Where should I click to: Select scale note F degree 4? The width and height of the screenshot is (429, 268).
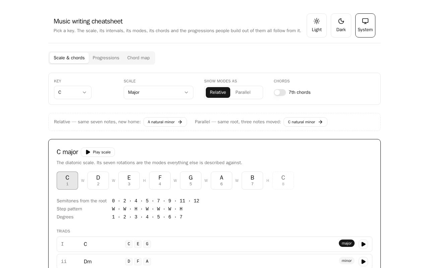point(160,181)
